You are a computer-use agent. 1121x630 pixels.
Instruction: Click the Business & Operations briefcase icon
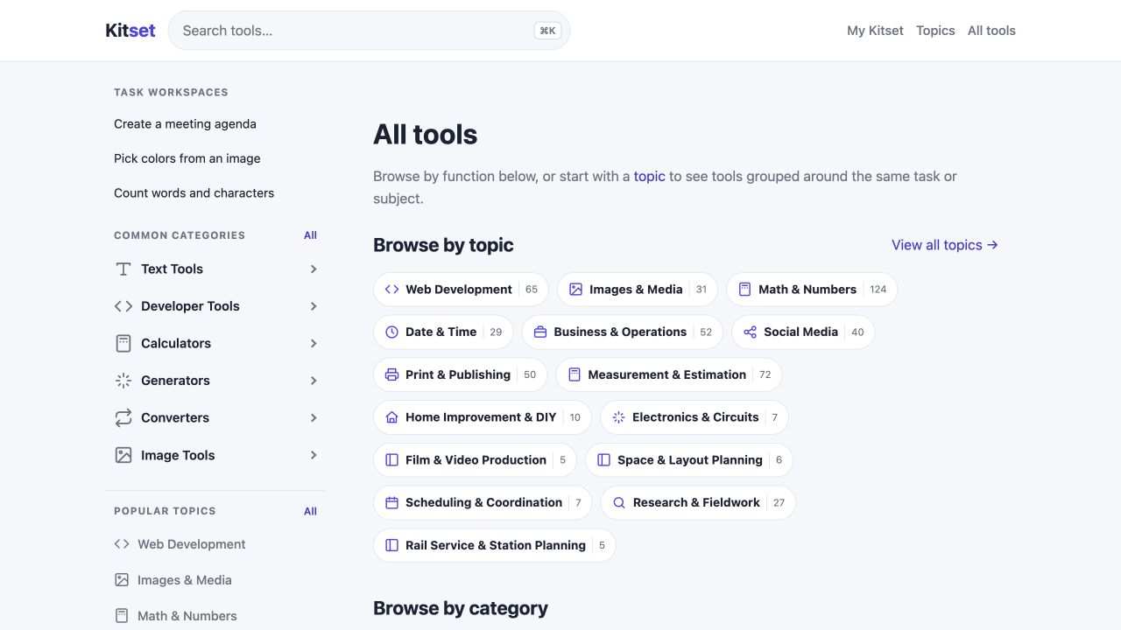pos(539,332)
